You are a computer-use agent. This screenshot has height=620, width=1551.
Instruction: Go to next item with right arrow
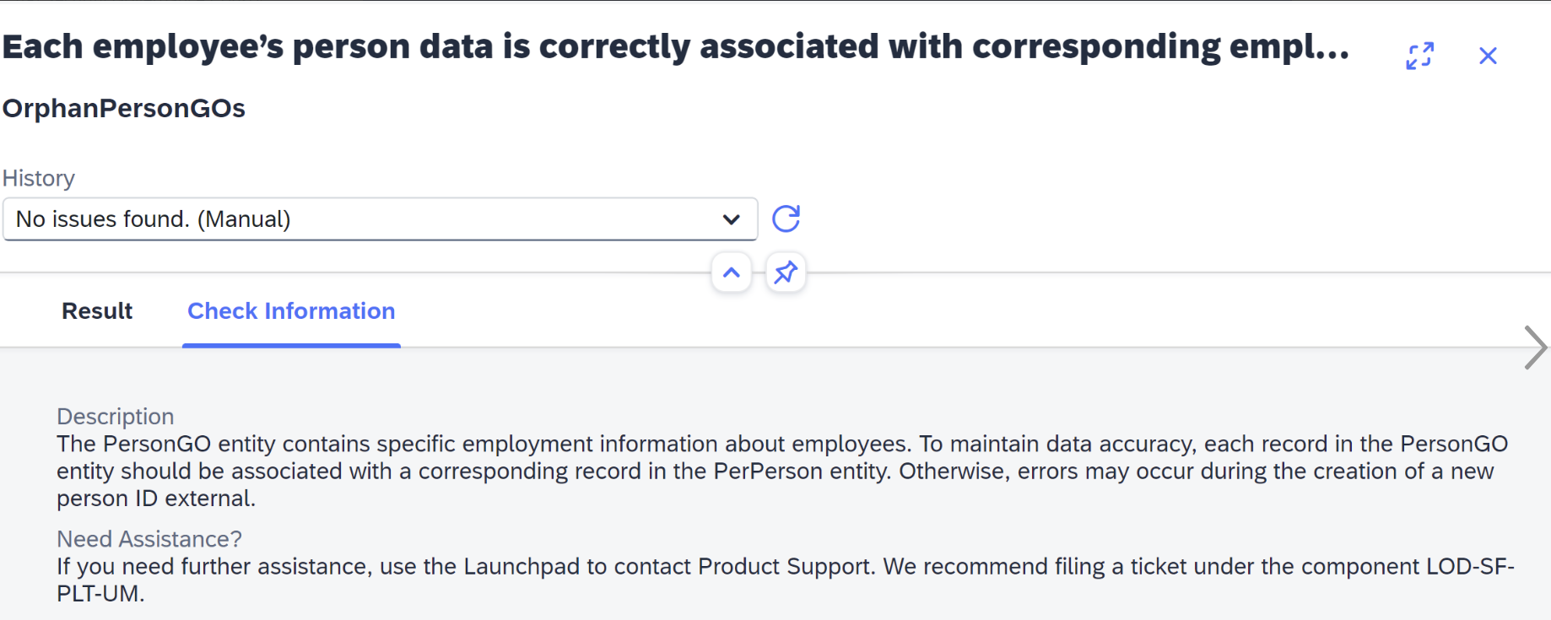pyautogui.click(x=1535, y=348)
